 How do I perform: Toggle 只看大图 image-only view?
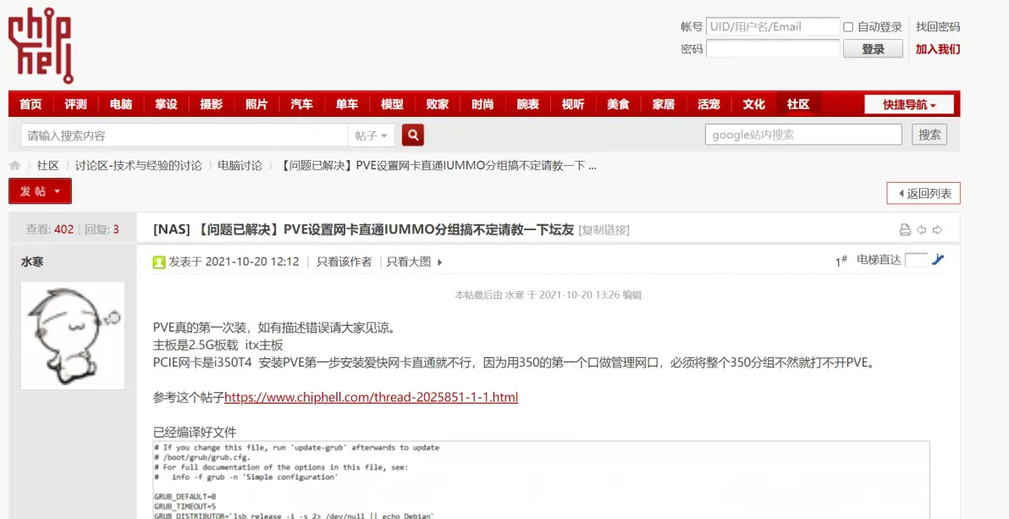[x=409, y=261]
